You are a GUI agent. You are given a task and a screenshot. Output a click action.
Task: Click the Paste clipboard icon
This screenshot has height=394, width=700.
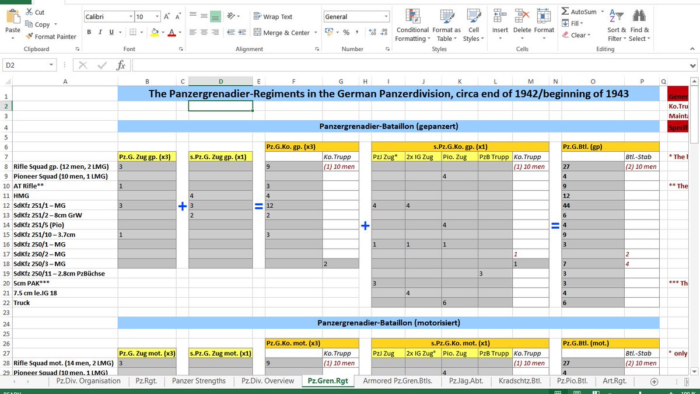pos(13,16)
